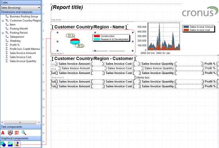
Task: Click the dimensions list horizontal scrollbar right arrow
Action: coord(39,123)
